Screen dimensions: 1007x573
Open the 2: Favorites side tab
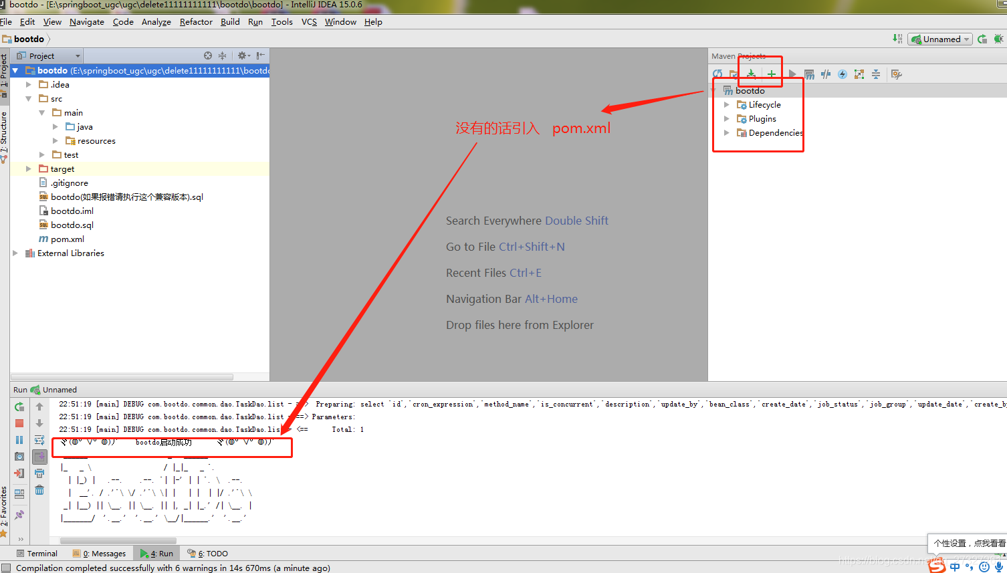point(4,511)
